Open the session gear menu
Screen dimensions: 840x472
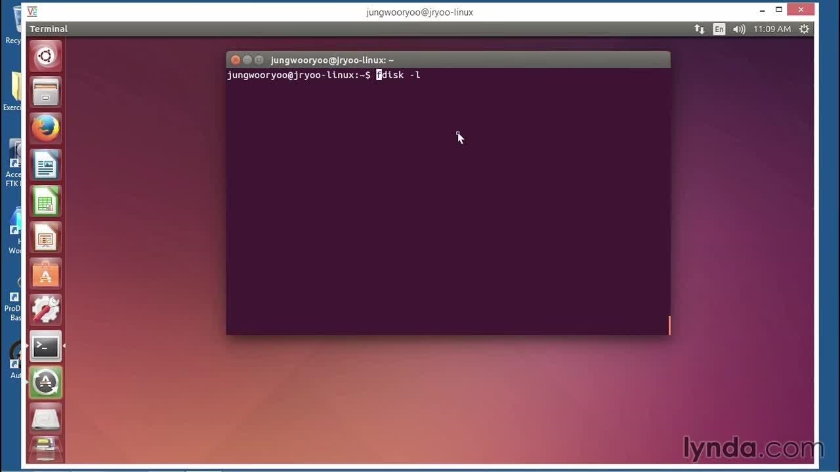(804, 29)
